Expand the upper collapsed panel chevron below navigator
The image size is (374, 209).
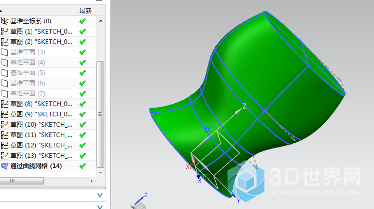point(100,195)
